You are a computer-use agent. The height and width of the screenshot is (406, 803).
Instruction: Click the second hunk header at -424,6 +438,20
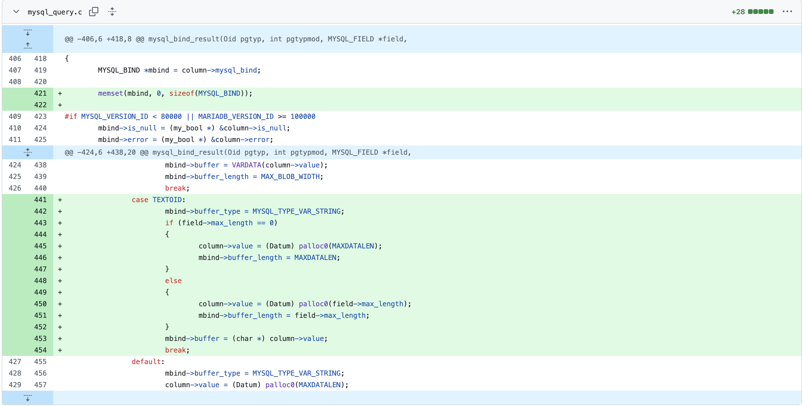(x=237, y=152)
